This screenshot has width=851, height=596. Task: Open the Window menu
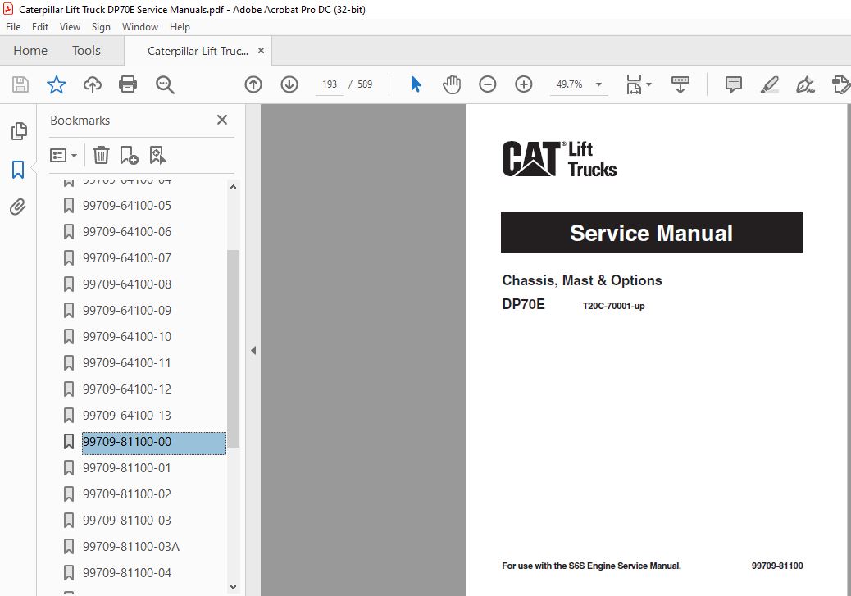click(140, 26)
